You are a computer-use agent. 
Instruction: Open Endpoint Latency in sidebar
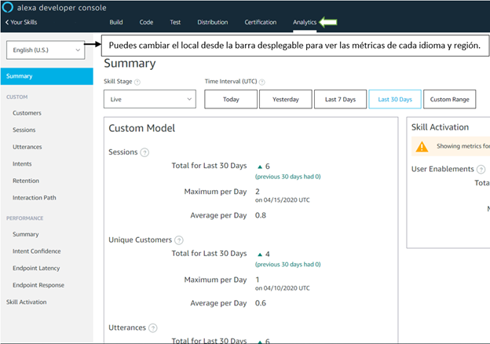click(x=36, y=269)
